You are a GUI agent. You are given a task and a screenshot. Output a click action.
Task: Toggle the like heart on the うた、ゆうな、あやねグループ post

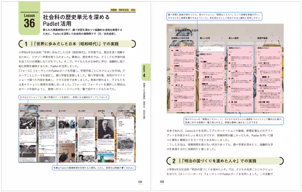(118, 130)
